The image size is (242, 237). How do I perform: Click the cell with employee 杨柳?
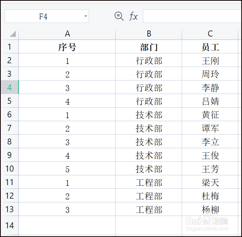point(210,210)
